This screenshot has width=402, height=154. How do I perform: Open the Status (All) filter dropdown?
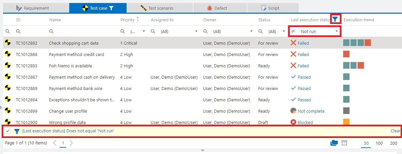[284, 31]
